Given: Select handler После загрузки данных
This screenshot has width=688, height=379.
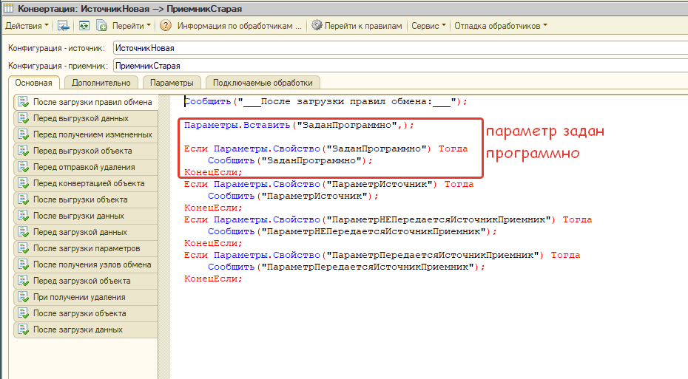Looking at the screenshot, I should (86, 329).
